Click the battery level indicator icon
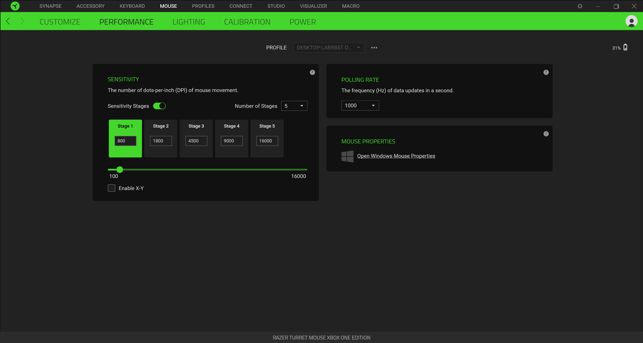Viewport: 643px width, 343px height. click(625, 47)
